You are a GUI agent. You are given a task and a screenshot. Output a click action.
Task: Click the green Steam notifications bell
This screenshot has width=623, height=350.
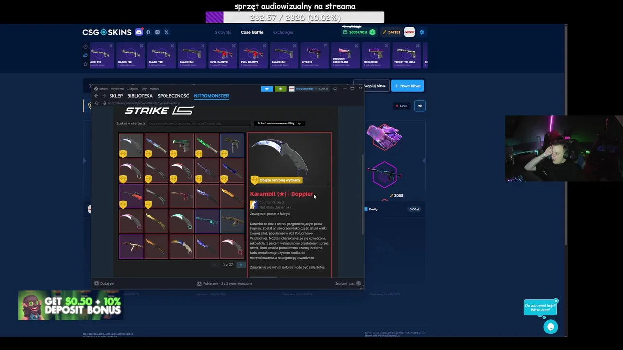coord(280,89)
